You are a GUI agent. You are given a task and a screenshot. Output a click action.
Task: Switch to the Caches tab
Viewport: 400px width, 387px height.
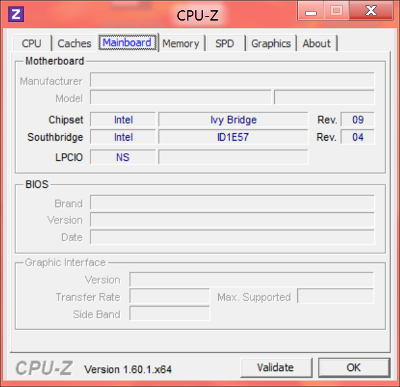(74, 43)
